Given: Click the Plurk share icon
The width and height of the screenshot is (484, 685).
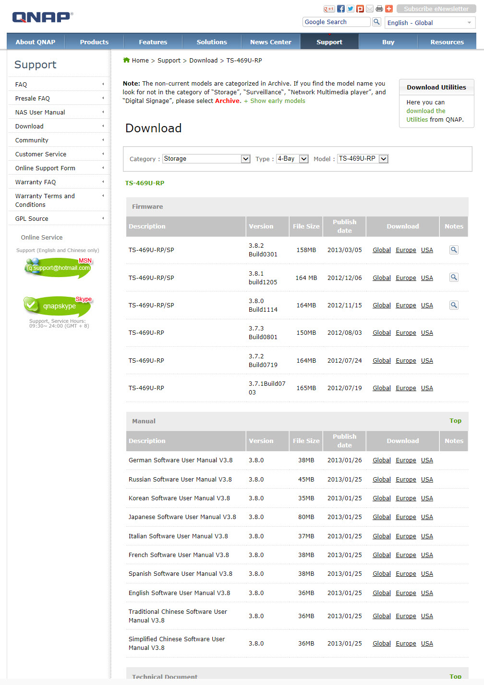Looking at the screenshot, I should tap(360, 9).
